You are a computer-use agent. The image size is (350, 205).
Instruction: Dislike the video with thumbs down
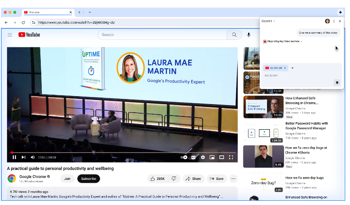click(x=174, y=178)
